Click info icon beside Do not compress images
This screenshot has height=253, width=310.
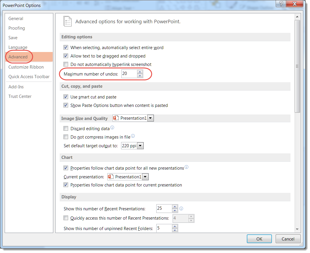(x=133, y=136)
